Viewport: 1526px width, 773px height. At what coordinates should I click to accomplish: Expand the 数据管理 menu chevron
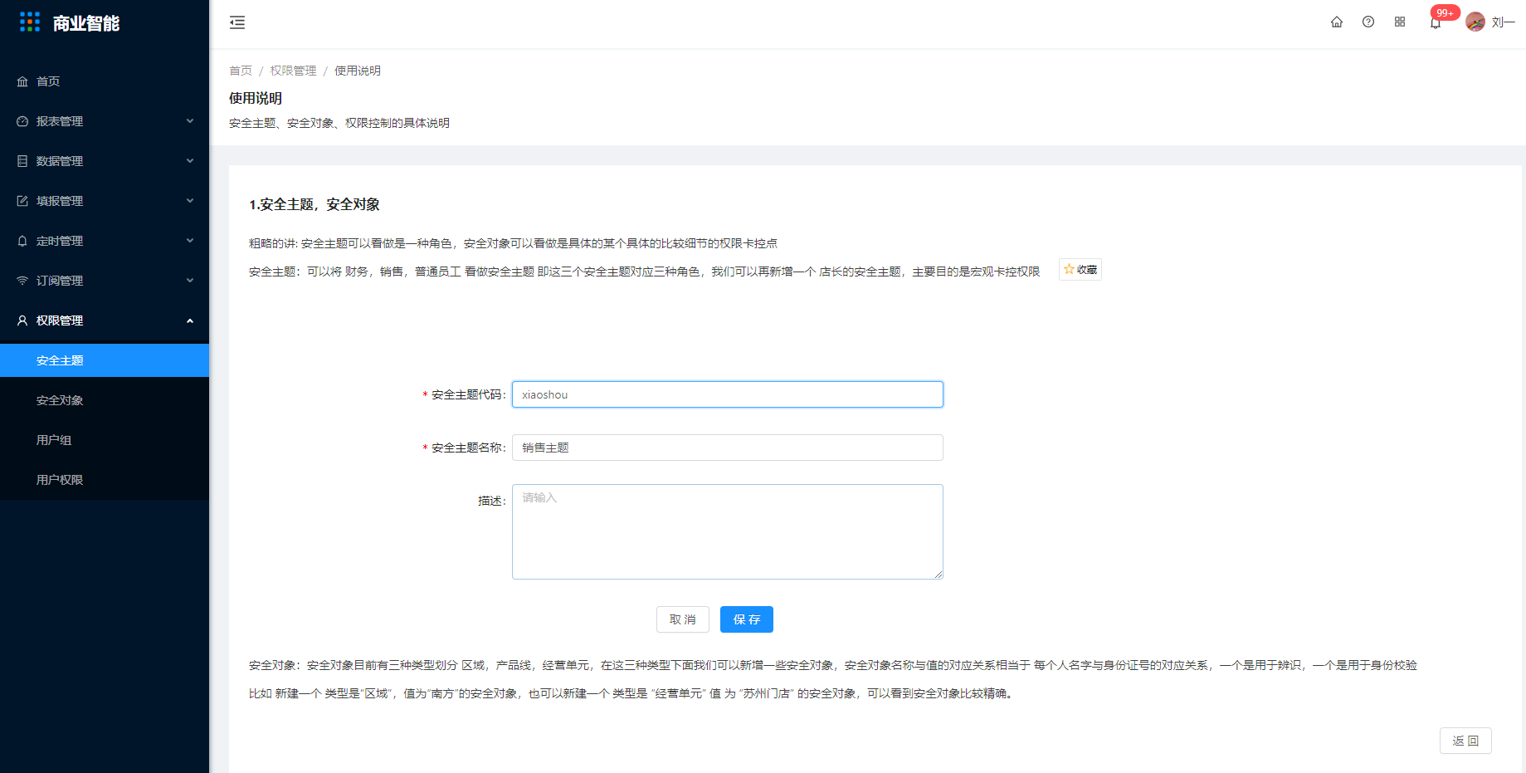pyautogui.click(x=190, y=161)
